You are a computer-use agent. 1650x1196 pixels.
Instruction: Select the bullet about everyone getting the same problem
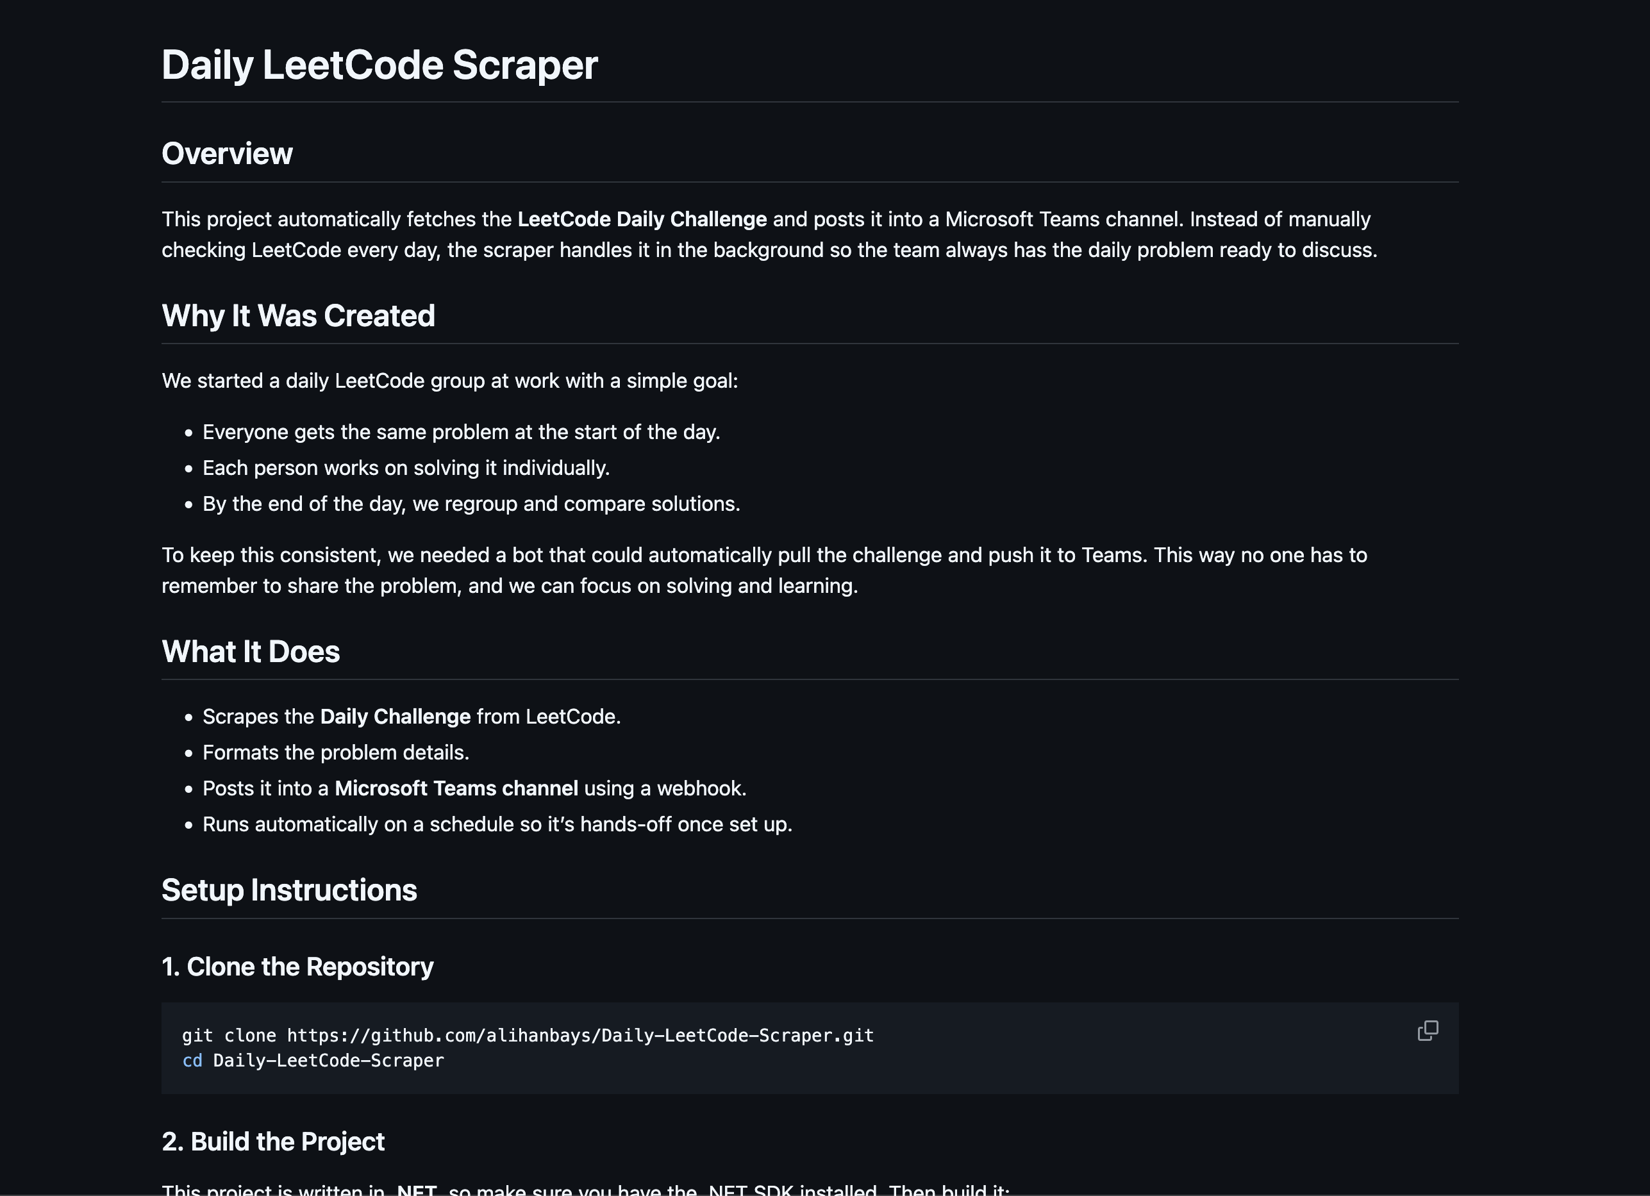(x=462, y=431)
